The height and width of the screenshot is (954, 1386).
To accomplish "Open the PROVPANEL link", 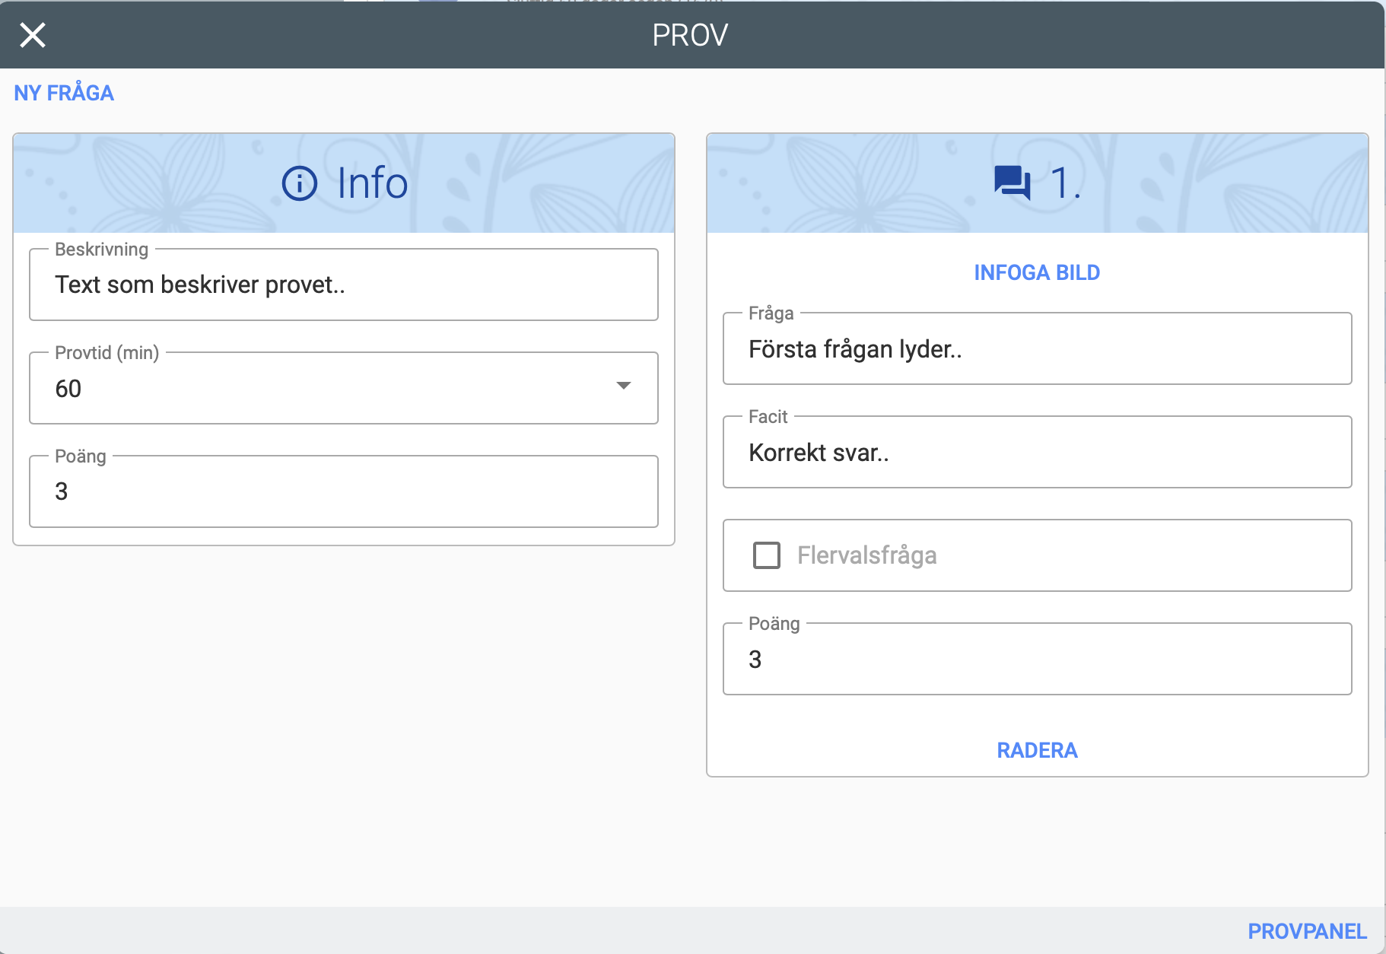I will coord(1307,931).
